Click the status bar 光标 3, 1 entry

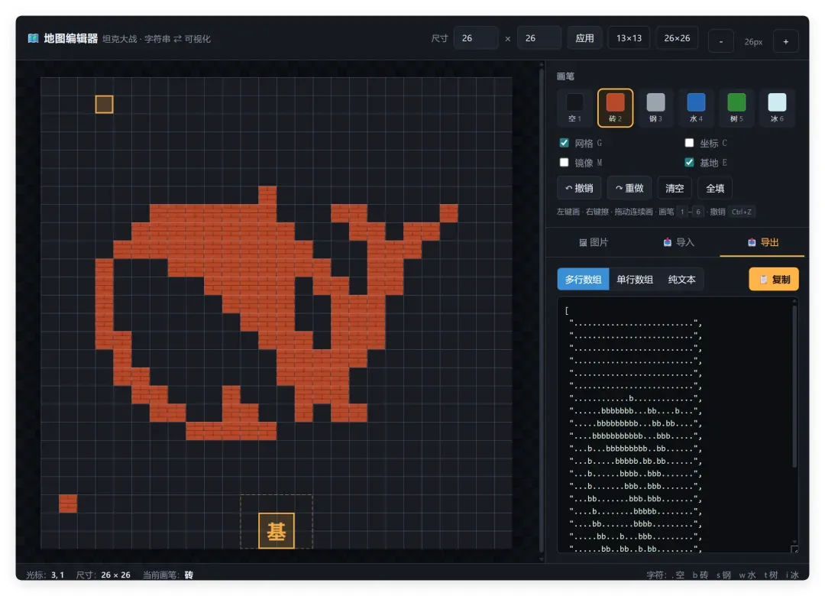(45, 575)
